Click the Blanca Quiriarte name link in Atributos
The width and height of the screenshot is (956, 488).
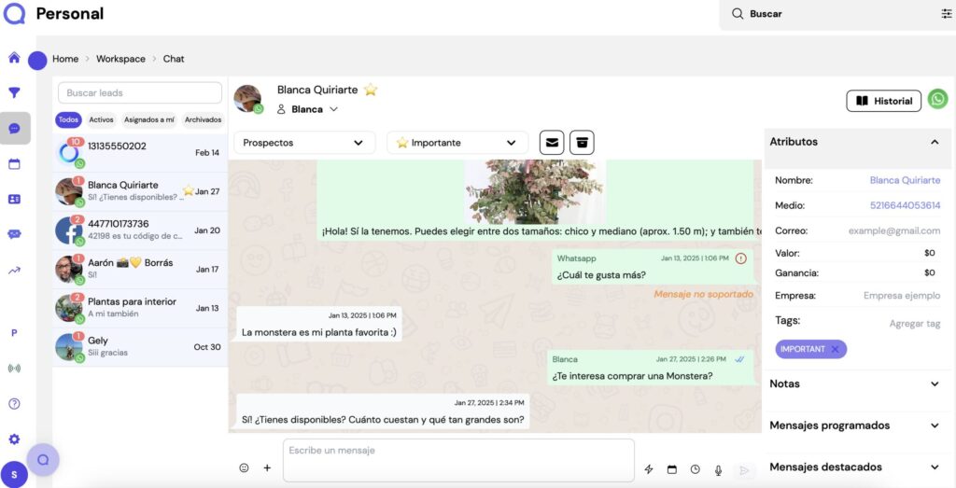tap(905, 180)
